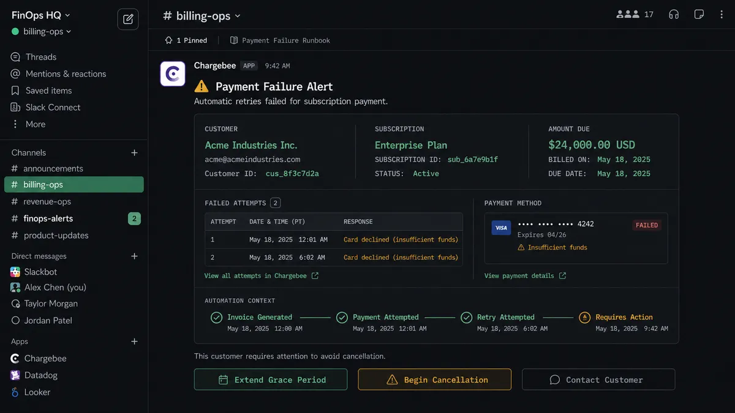The width and height of the screenshot is (735, 413).
Task: Add an app with the Apps plus icon
Action: click(x=135, y=341)
